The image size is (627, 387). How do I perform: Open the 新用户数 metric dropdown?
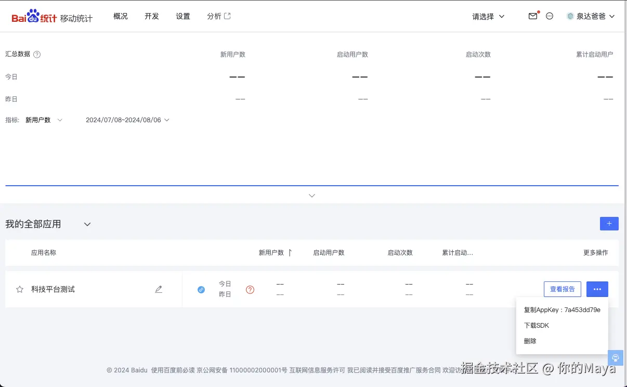click(44, 120)
